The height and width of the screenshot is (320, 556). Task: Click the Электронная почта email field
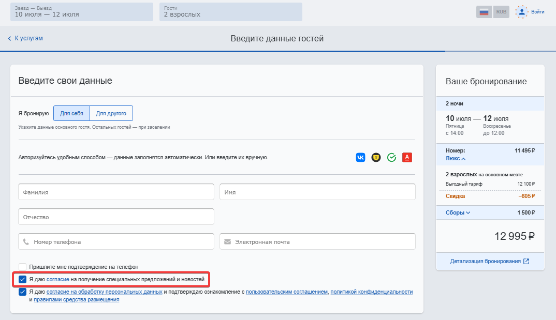click(317, 241)
